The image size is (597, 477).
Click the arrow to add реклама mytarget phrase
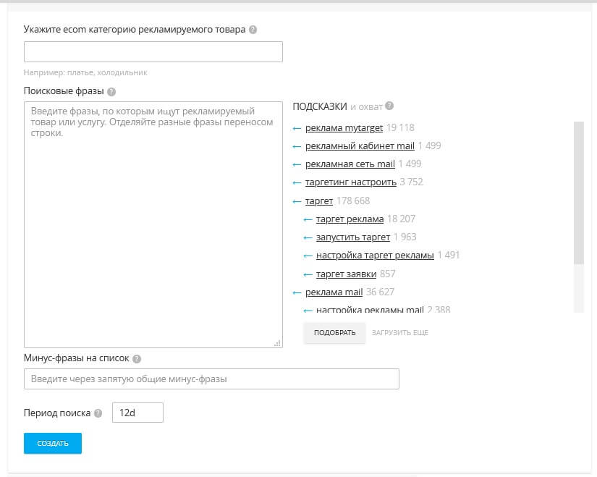(x=297, y=127)
